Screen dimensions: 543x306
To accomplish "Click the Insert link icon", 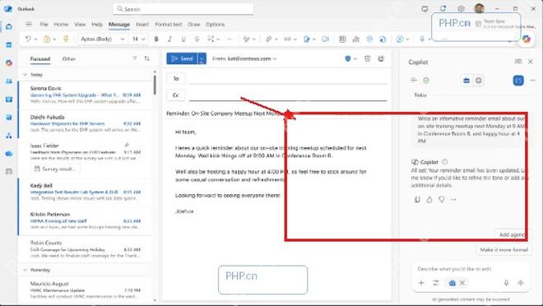I will coord(287,39).
